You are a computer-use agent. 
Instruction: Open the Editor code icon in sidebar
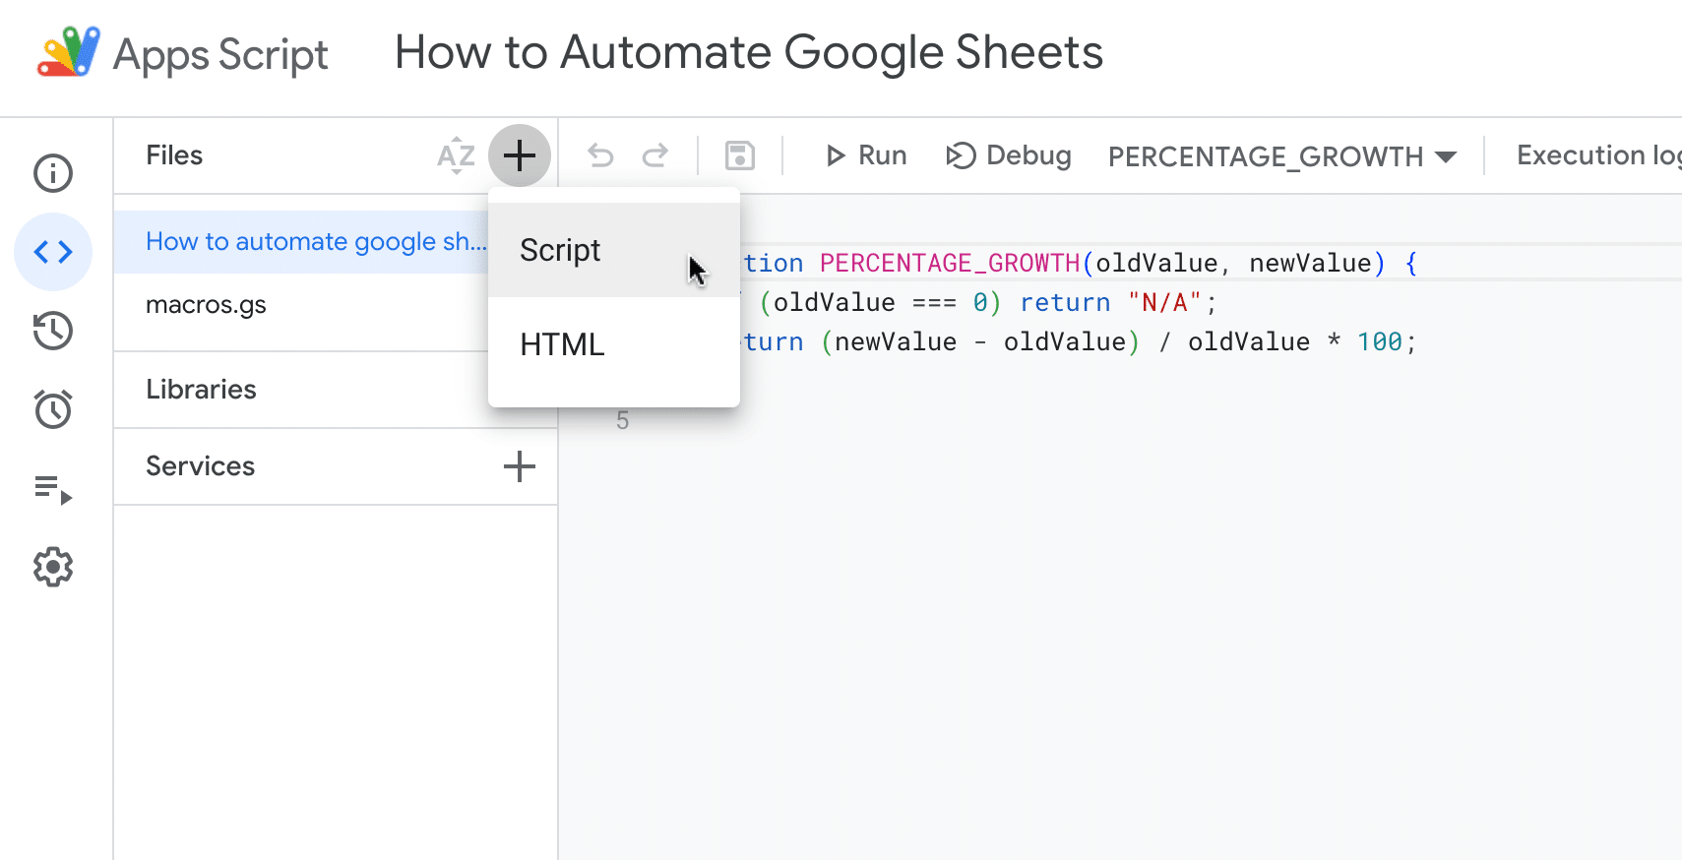[53, 252]
